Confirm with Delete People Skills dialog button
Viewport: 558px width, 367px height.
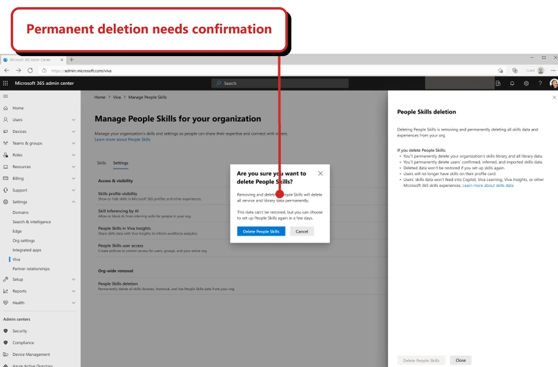click(261, 232)
